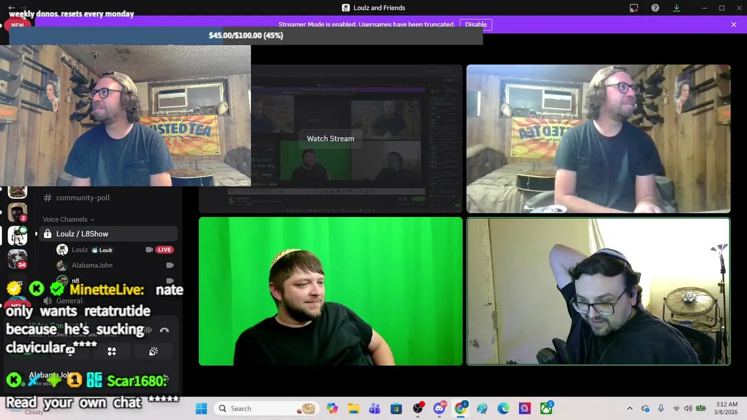Join the General voice channel

point(69,301)
